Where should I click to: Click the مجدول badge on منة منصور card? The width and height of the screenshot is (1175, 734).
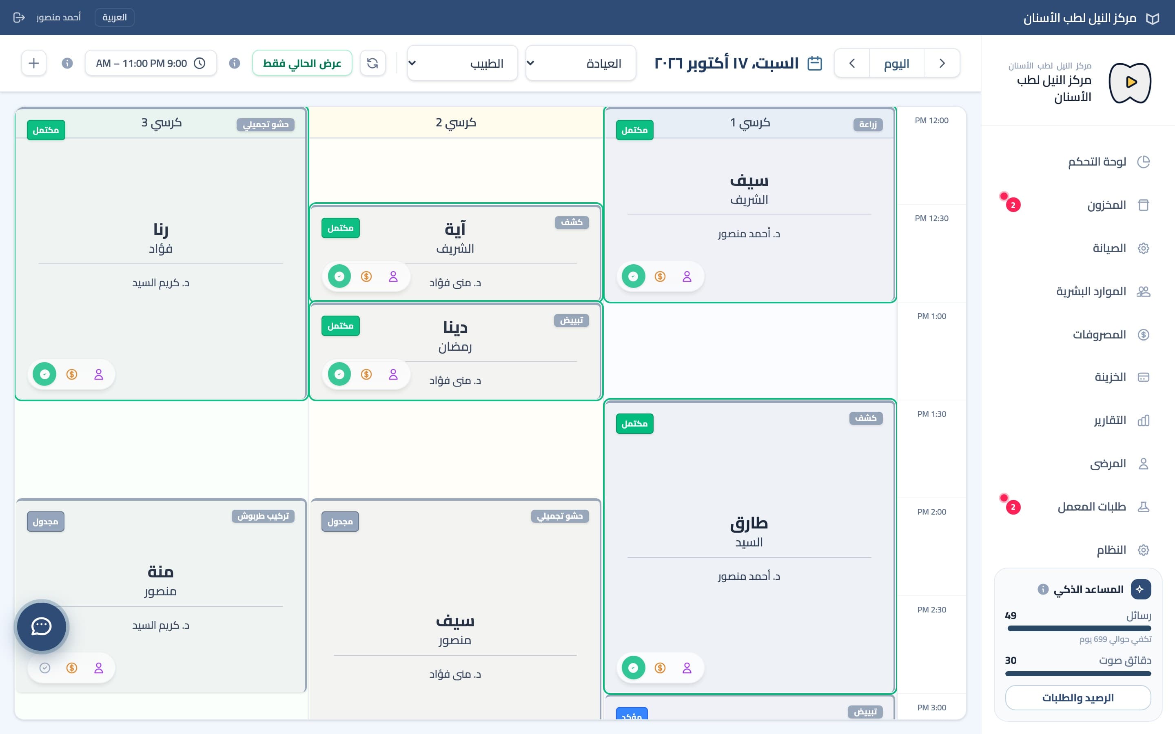click(46, 522)
